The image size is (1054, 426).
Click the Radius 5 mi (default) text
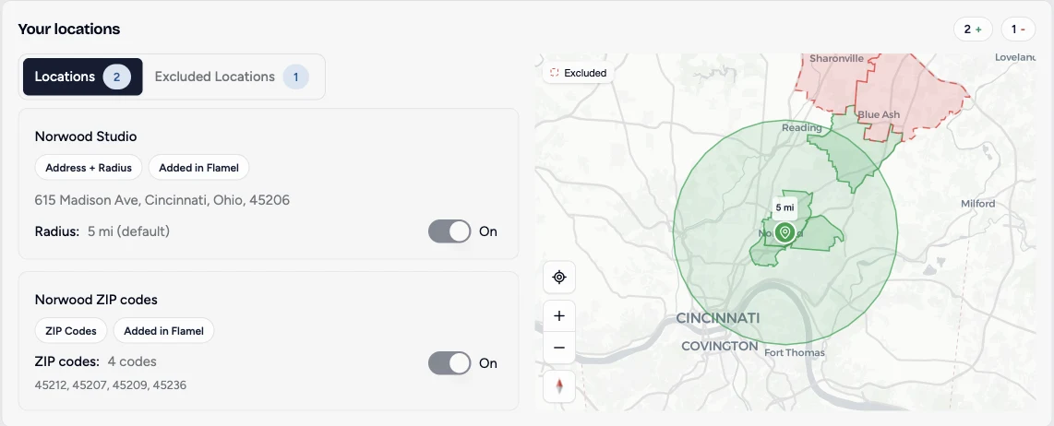(x=102, y=231)
